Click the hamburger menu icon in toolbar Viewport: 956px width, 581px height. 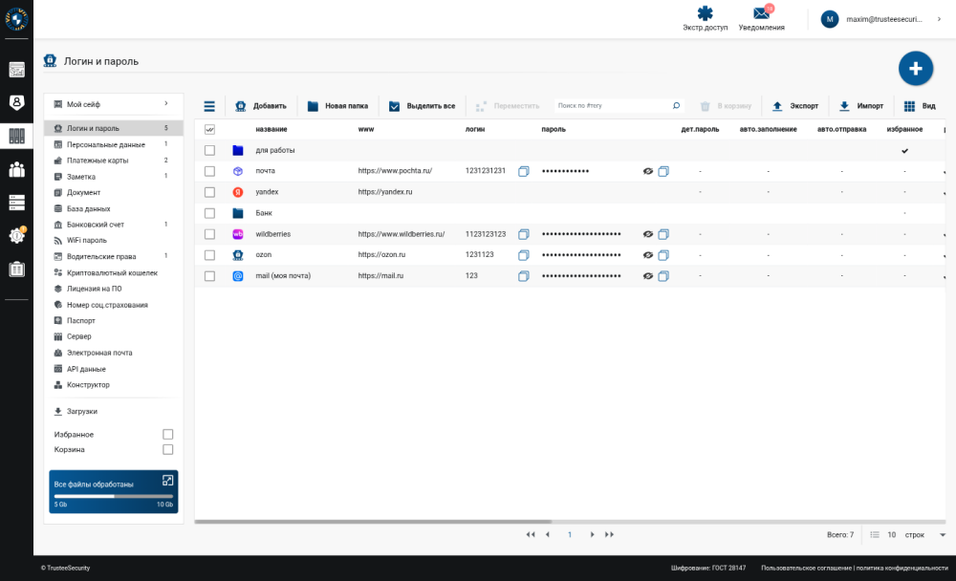point(209,106)
